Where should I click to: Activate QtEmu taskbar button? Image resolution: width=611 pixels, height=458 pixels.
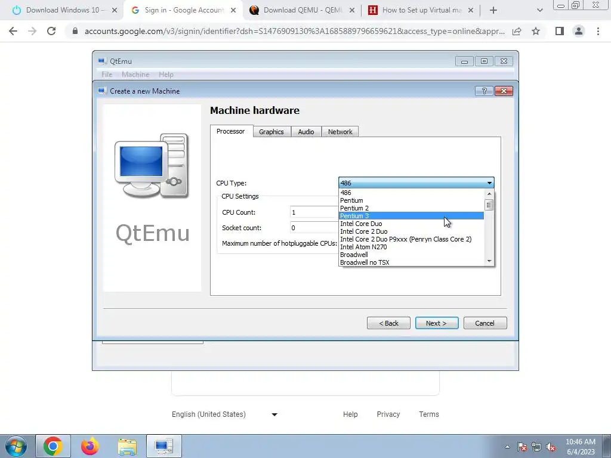click(x=164, y=446)
